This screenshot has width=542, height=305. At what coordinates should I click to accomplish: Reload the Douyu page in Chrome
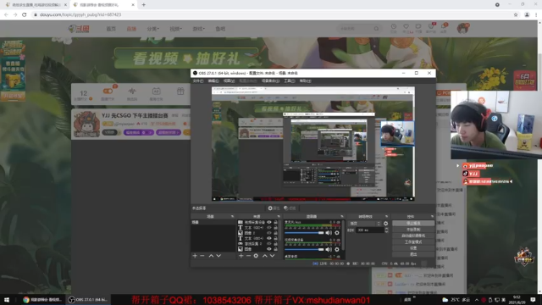tap(25, 14)
